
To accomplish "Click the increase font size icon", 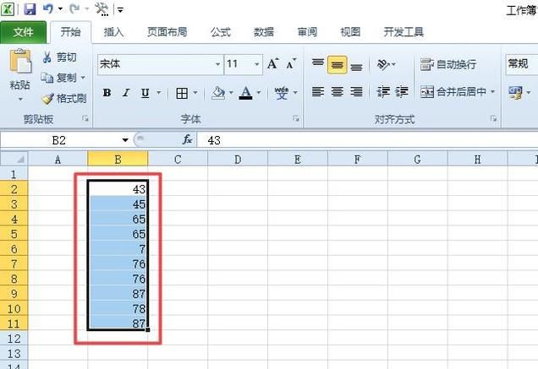I will [x=272, y=64].
